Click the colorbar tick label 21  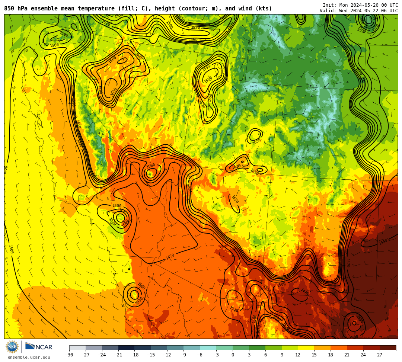347,355
